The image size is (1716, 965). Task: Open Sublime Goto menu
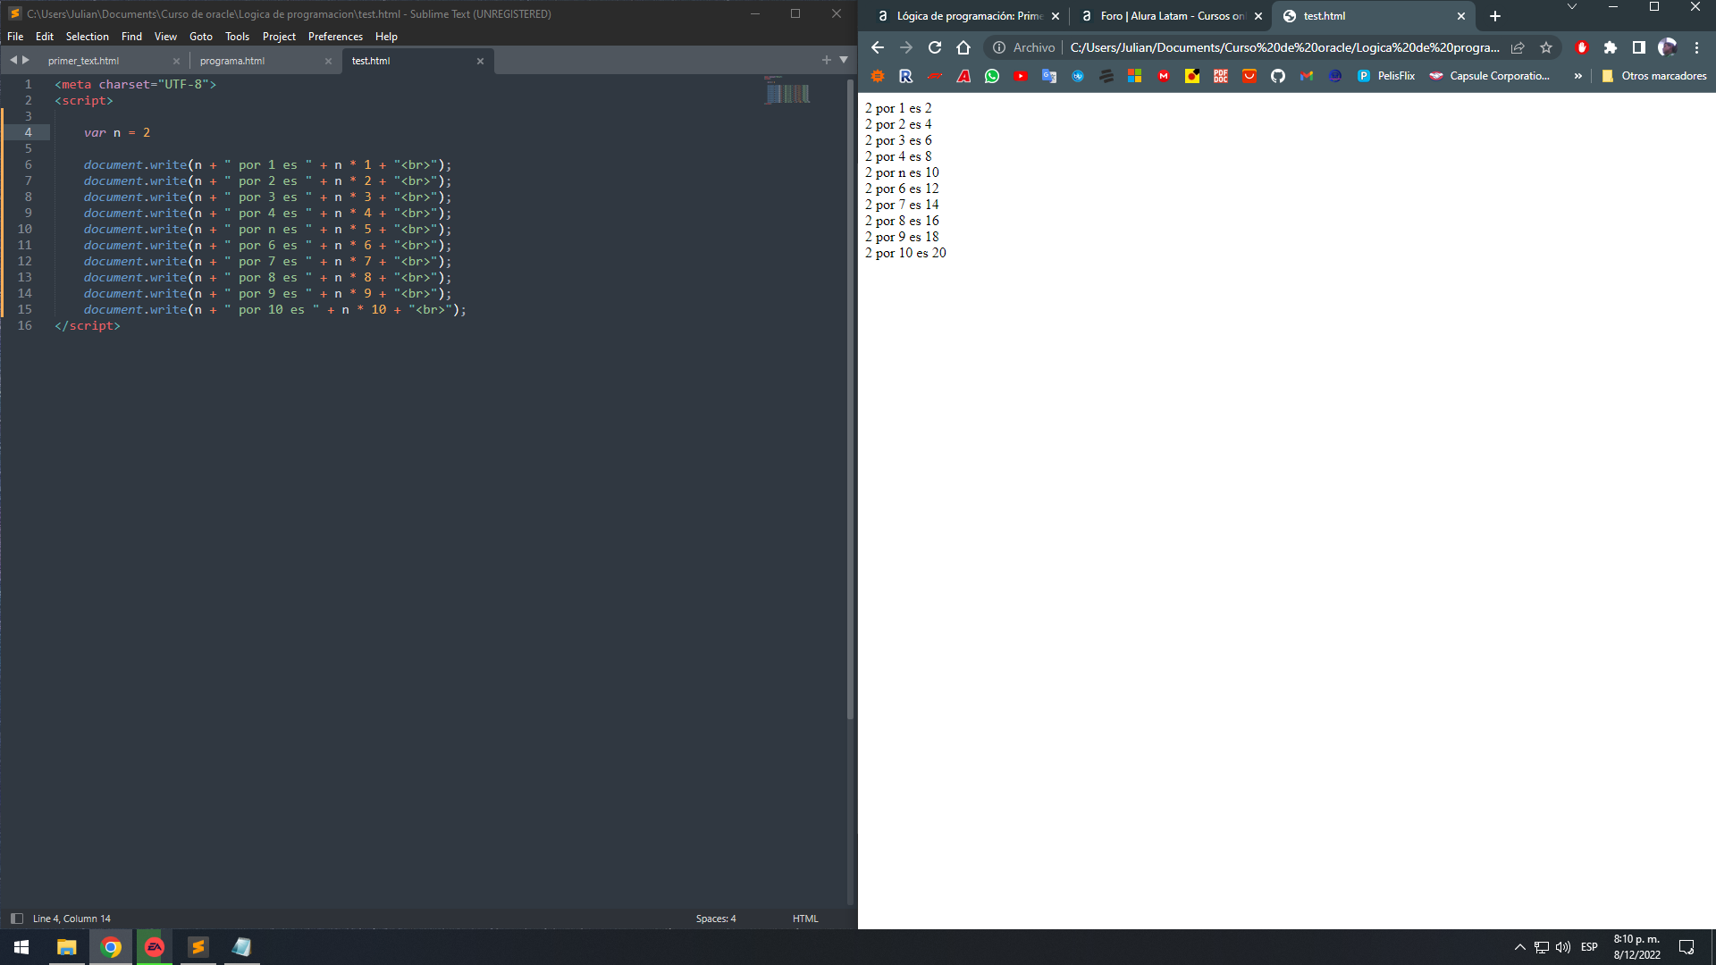tap(201, 37)
